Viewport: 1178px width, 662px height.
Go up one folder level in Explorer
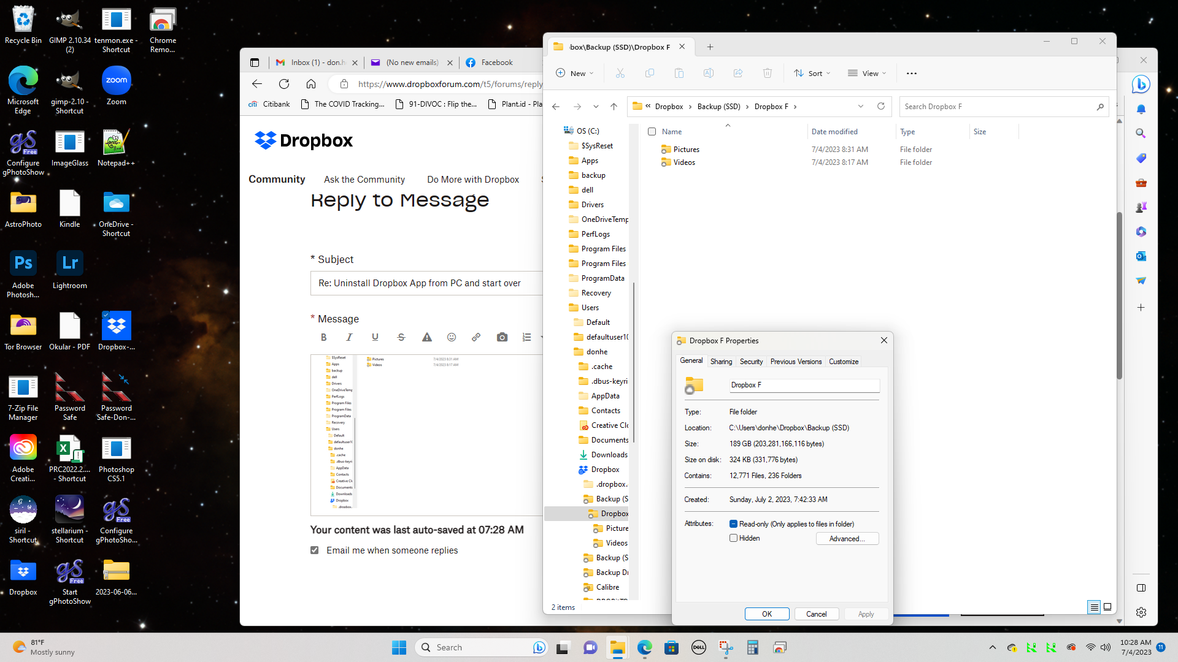click(x=614, y=106)
